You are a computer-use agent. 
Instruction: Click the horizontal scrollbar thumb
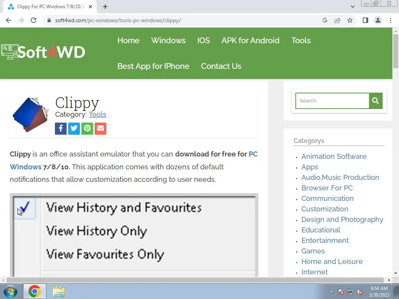pyautogui.click(x=195, y=280)
